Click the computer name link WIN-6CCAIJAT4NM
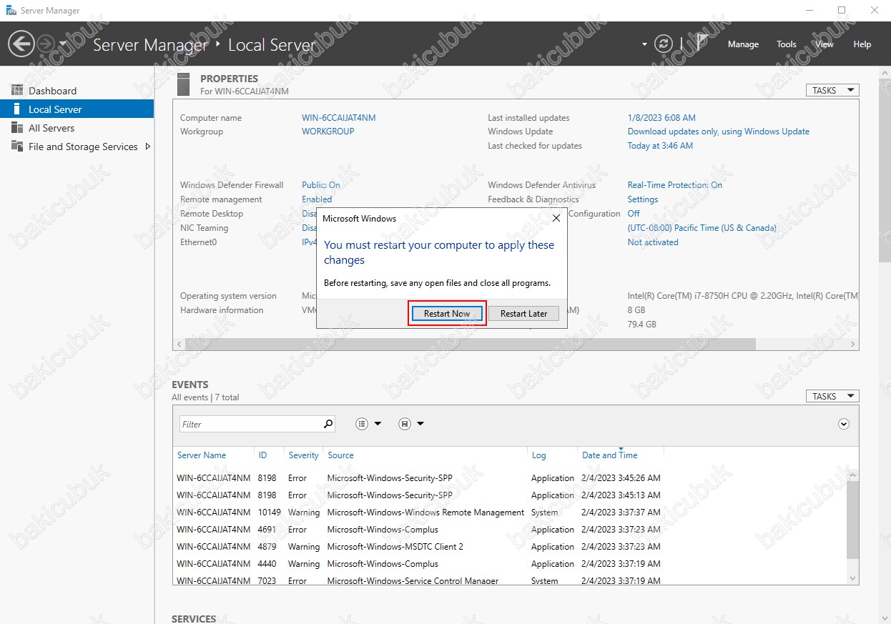Viewport: 891px width, 624px height. (338, 118)
